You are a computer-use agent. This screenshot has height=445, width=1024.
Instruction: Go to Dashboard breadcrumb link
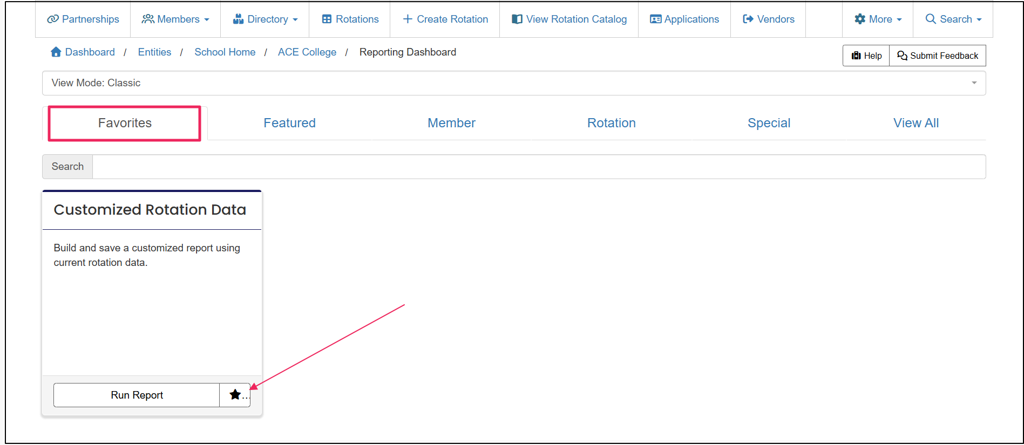[x=90, y=52]
